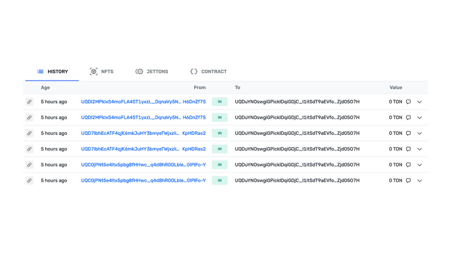Switch to the JETTONS tab
Image resolution: width=451 pixels, height=253 pixels.
[152, 71]
